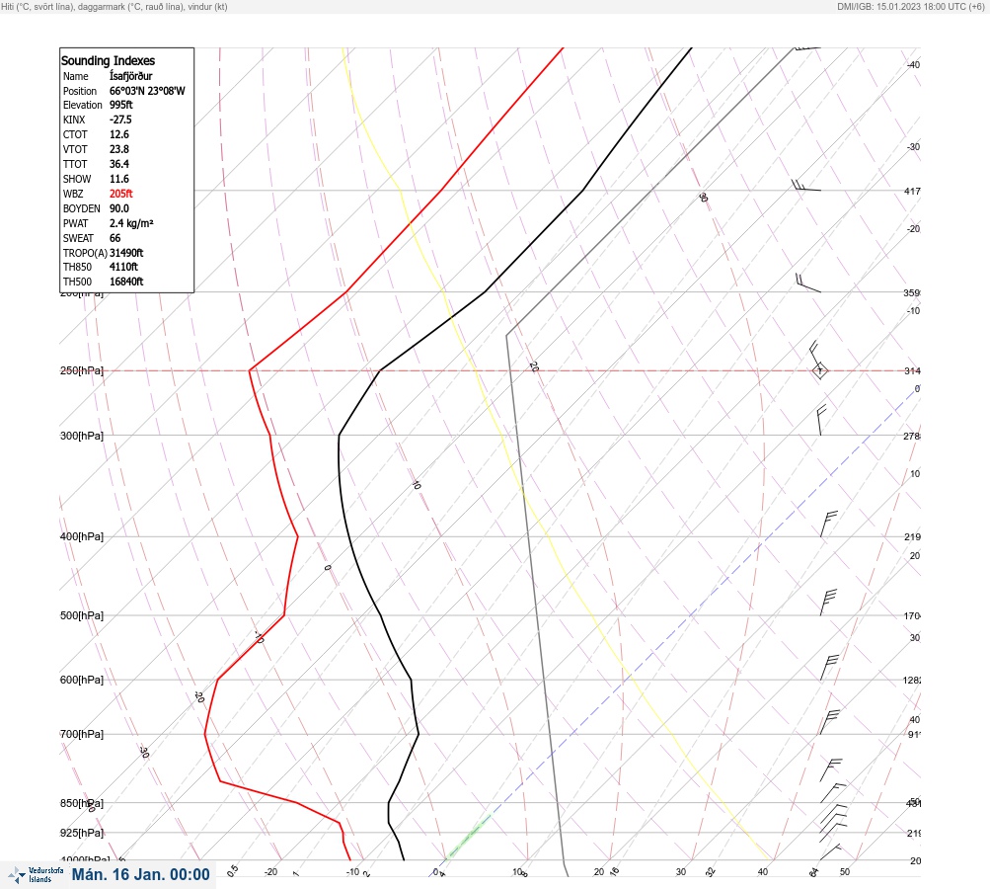
Task: Click the 300[hPa] pressure label
Action: pyautogui.click(x=82, y=436)
